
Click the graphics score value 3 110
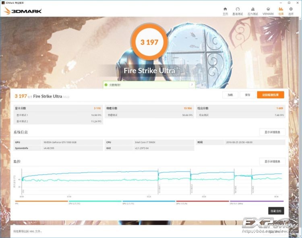[x=97, y=108]
